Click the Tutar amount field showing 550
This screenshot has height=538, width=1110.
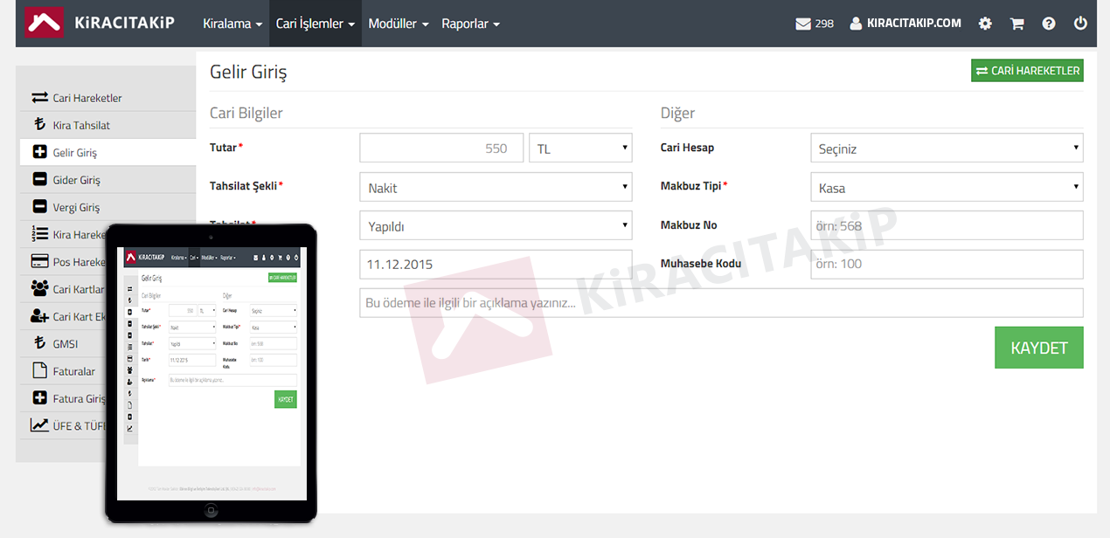coord(441,148)
